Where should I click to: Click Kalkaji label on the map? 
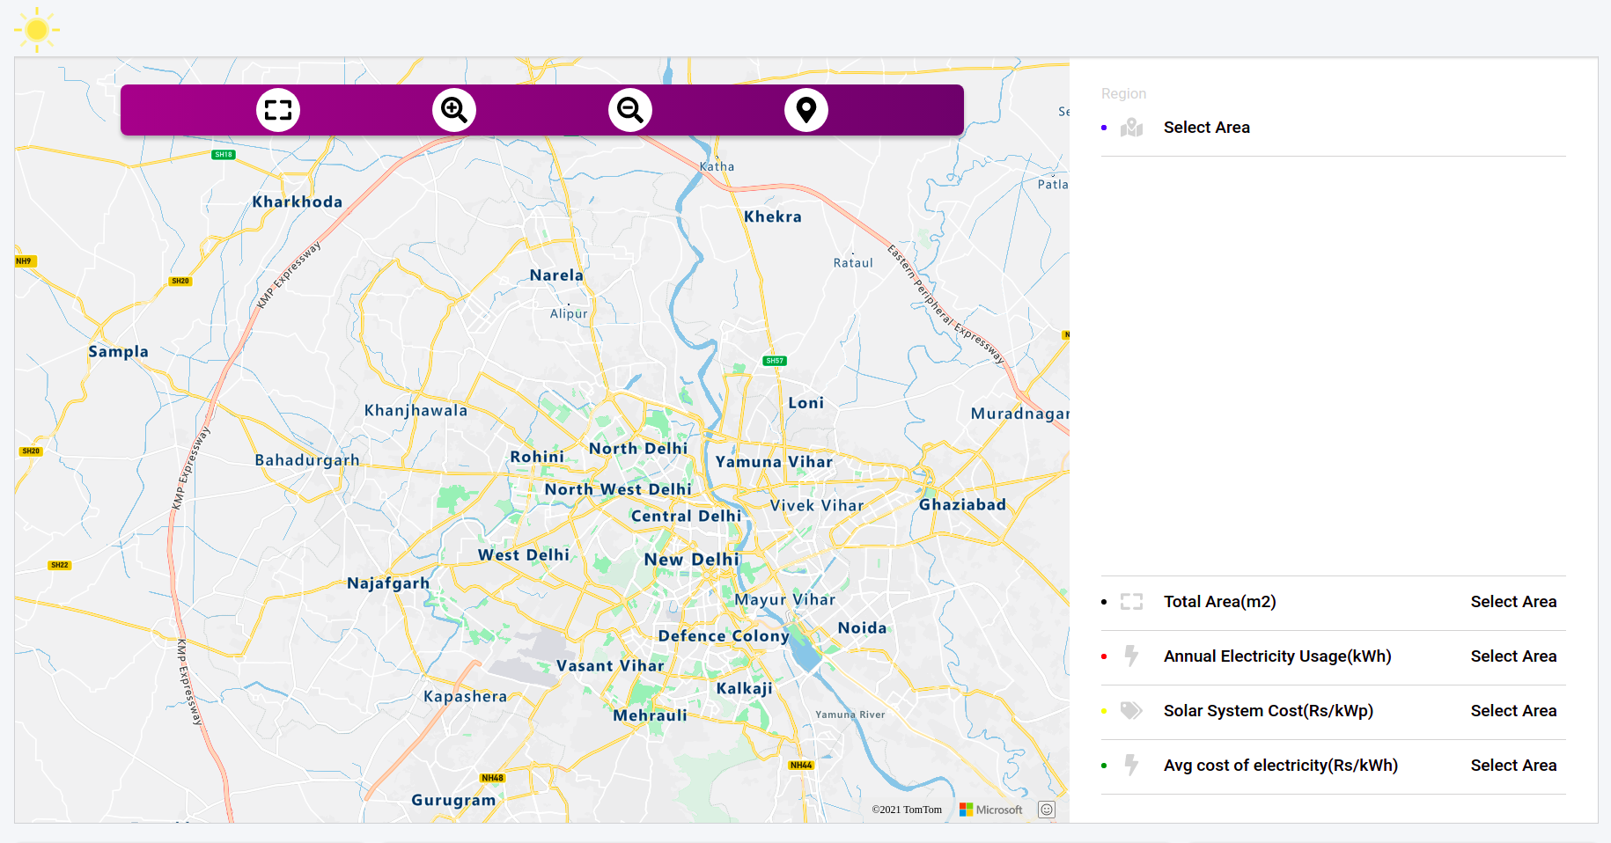pos(744,688)
